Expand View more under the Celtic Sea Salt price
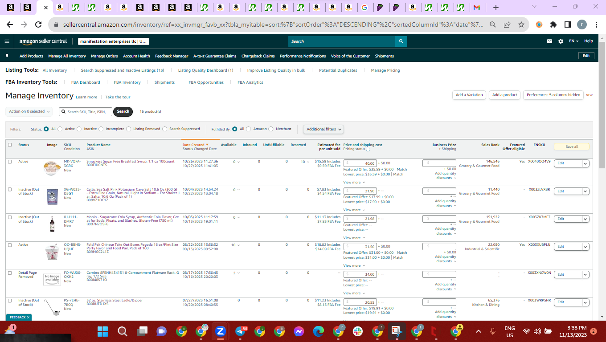606x342 pixels. click(354, 210)
